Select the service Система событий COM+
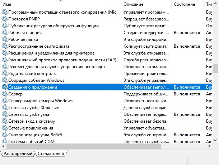 [x=33, y=141]
